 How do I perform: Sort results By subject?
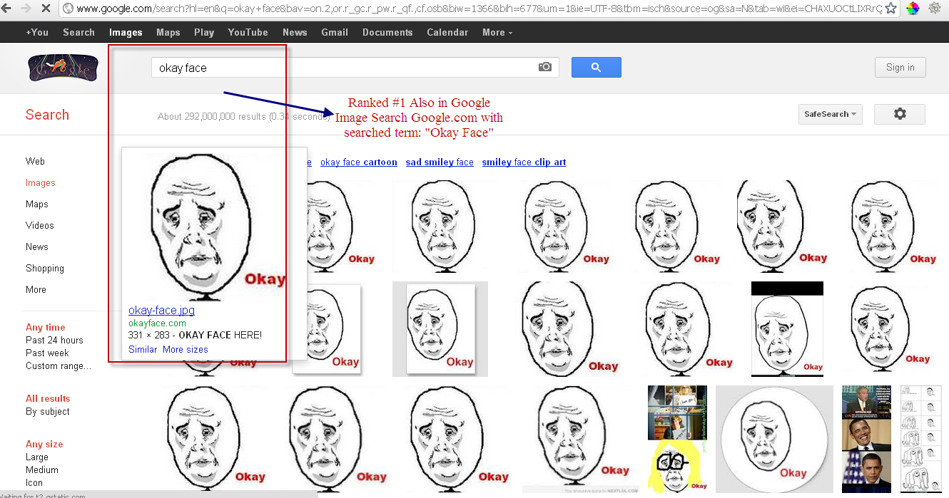tap(48, 411)
